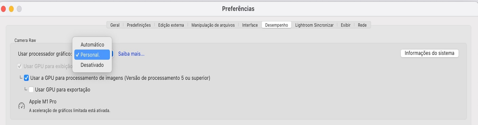Open Manipulação de arquivos tab
478x125 pixels.
(x=213, y=25)
